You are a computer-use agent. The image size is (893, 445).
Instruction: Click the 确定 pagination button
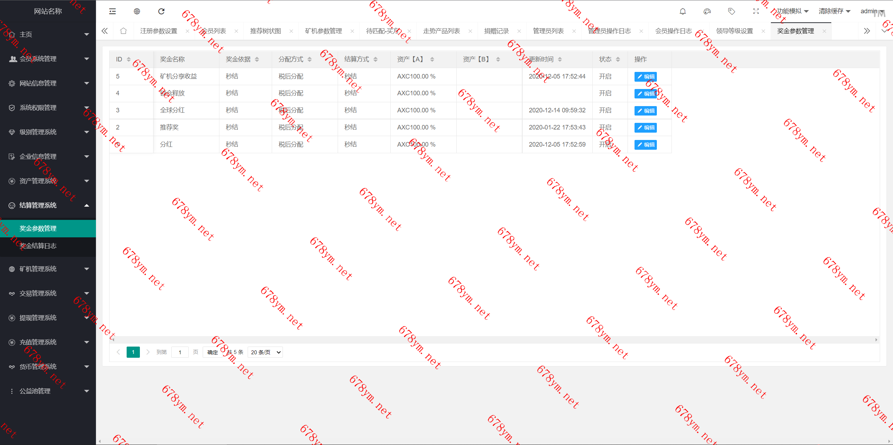pos(212,352)
